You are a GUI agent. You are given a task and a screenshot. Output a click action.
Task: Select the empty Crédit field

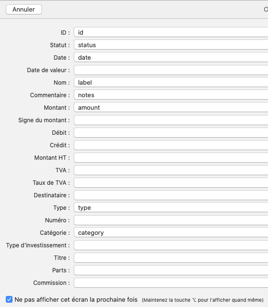[x=171, y=145]
